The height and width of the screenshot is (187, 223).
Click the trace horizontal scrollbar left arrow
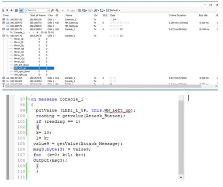(3, 86)
